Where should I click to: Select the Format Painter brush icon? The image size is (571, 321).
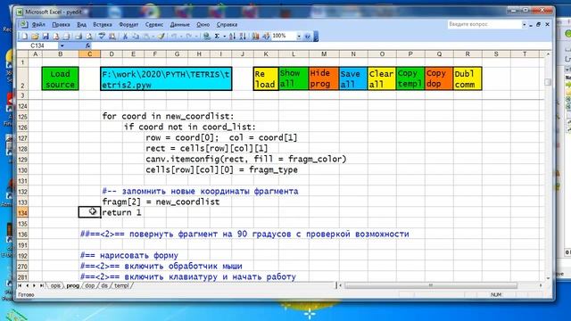point(161,36)
